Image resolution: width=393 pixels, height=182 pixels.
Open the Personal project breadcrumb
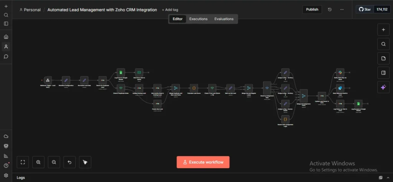[30, 10]
